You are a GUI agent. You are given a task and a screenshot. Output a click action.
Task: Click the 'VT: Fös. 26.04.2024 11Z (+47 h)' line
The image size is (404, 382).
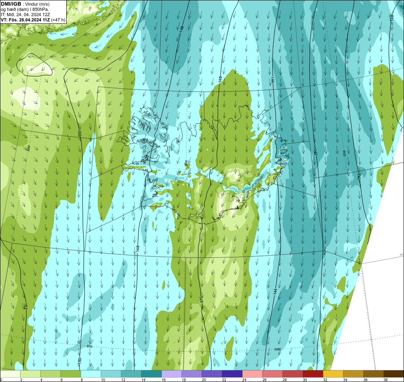coord(33,20)
